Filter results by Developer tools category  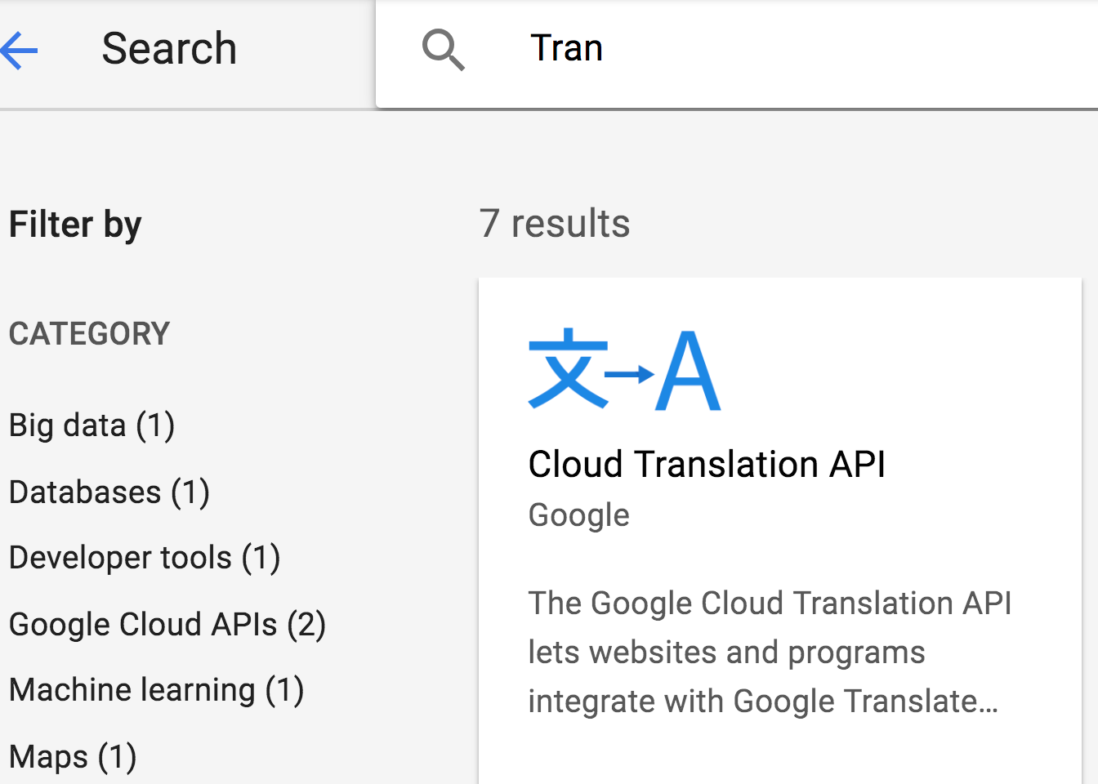tap(144, 558)
